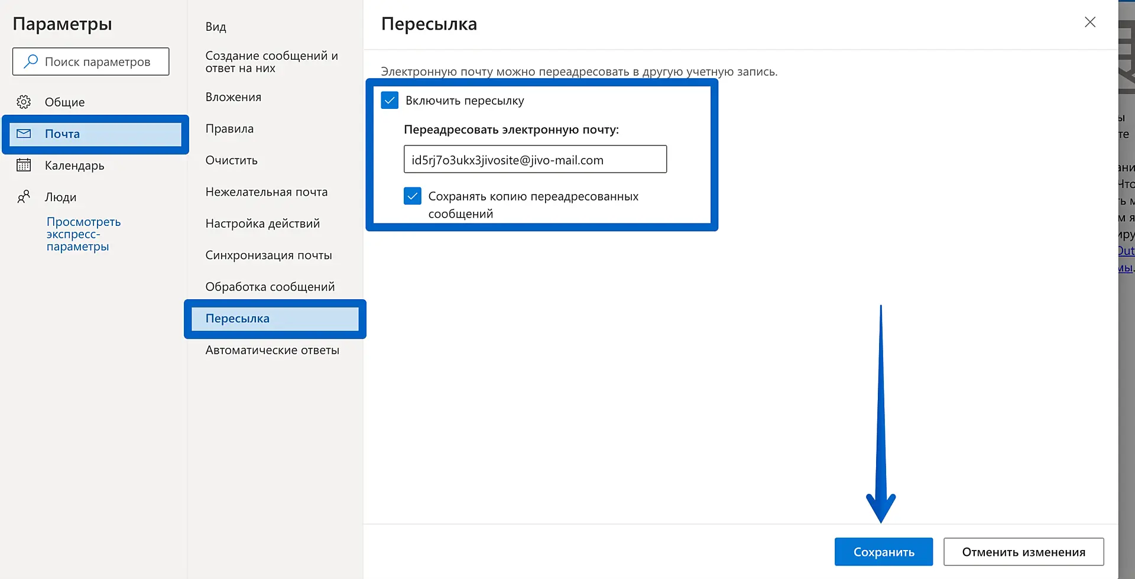This screenshot has width=1135, height=579.
Task: Open 'Синхронизация почты' settings
Action: [x=268, y=255]
